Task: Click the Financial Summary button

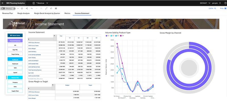Action: coord(15,41)
